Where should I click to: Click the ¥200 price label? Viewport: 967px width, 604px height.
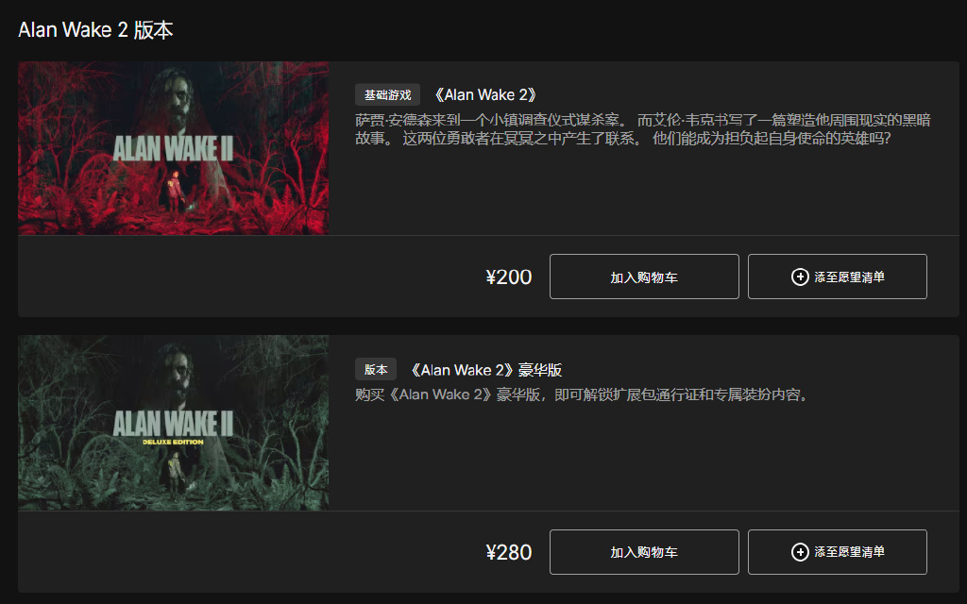pos(509,277)
